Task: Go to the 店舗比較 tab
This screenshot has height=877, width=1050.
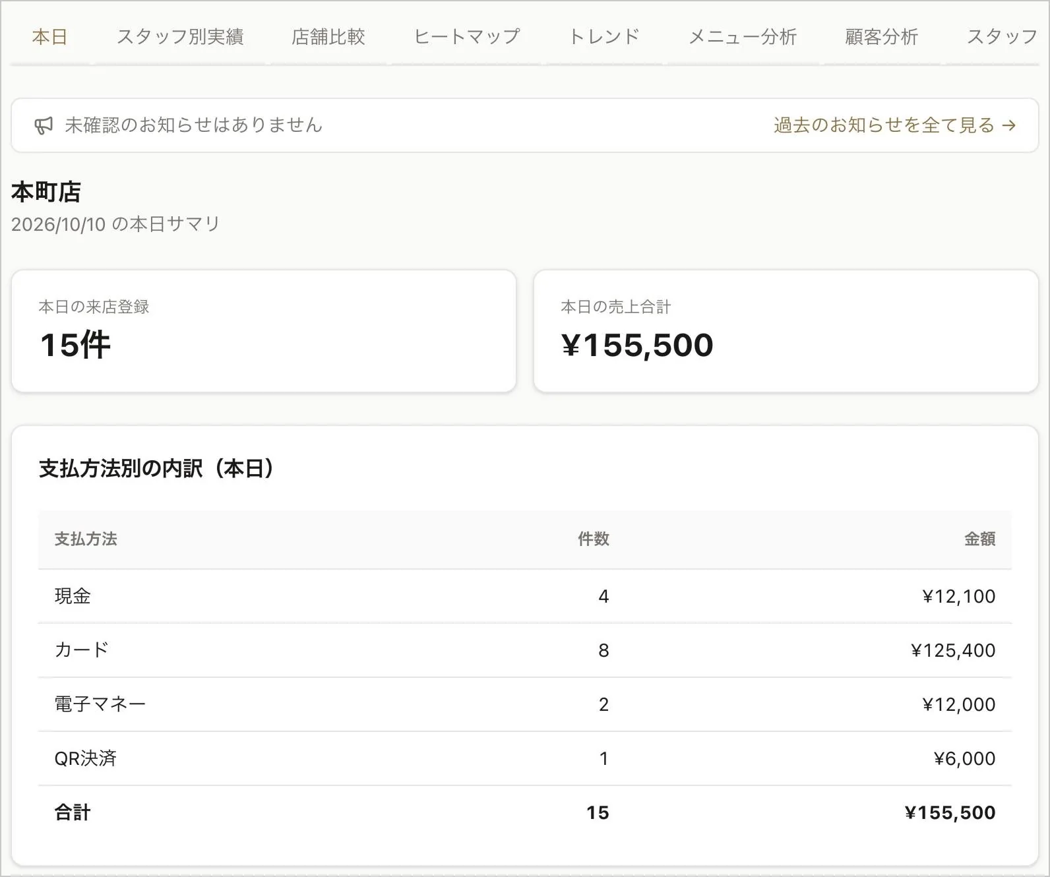Action: coord(328,37)
